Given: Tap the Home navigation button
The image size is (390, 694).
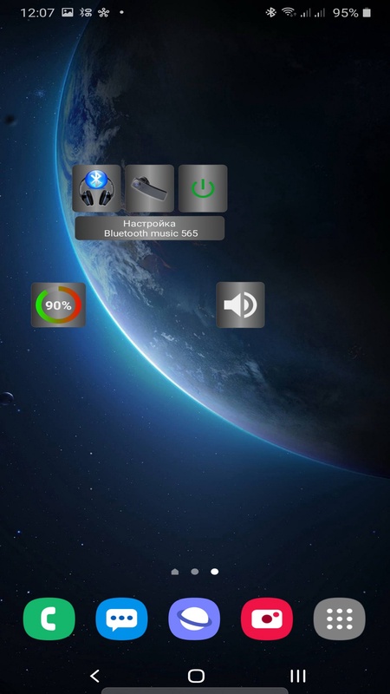Looking at the screenshot, I should coord(196,676).
